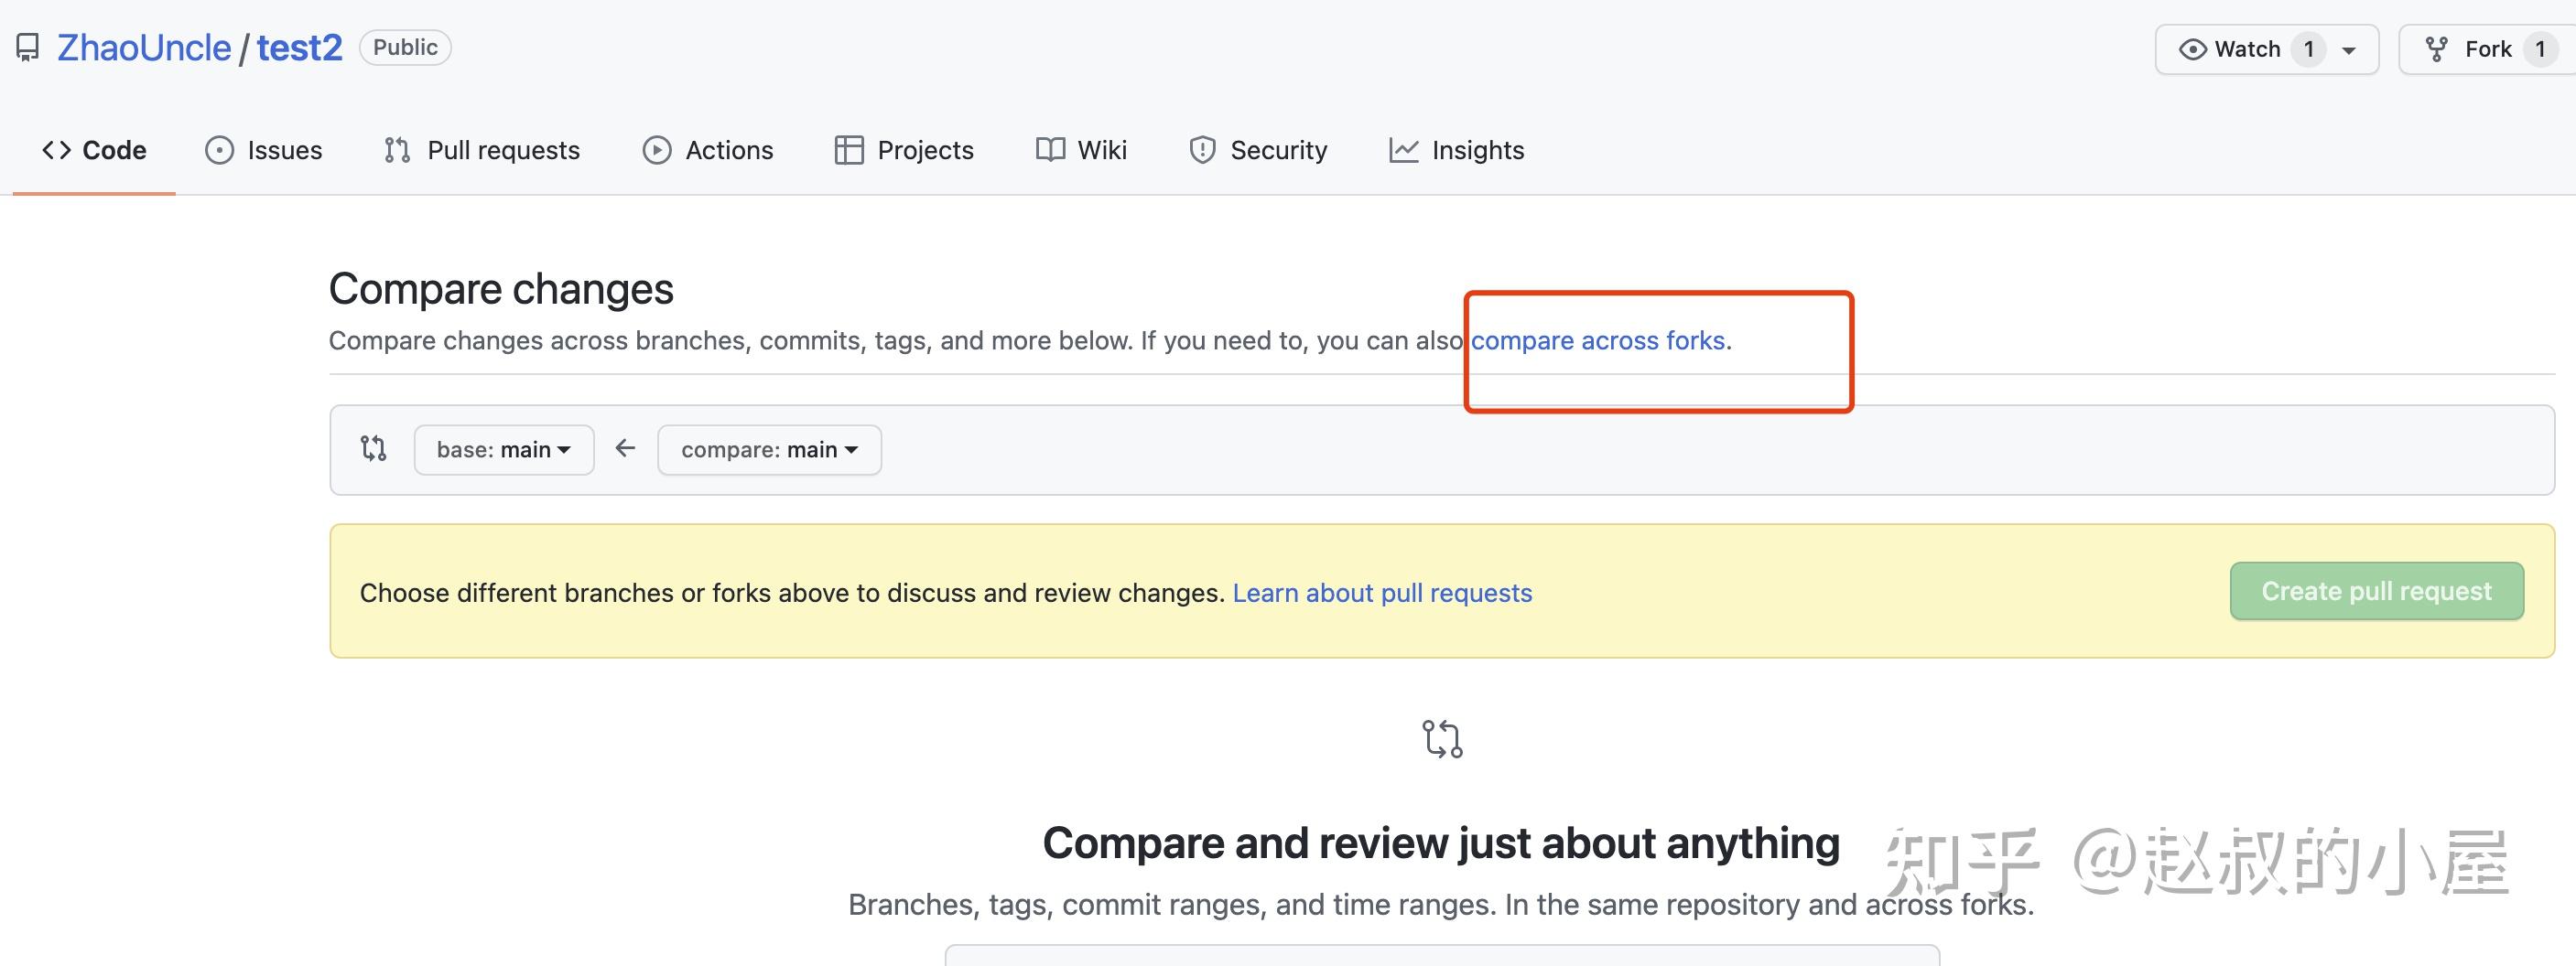Click the compare across forks link
The width and height of the screenshot is (2576, 966).
[1597, 340]
